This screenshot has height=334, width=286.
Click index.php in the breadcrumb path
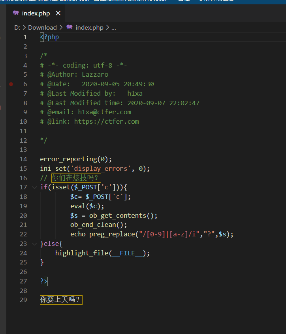click(89, 28)
